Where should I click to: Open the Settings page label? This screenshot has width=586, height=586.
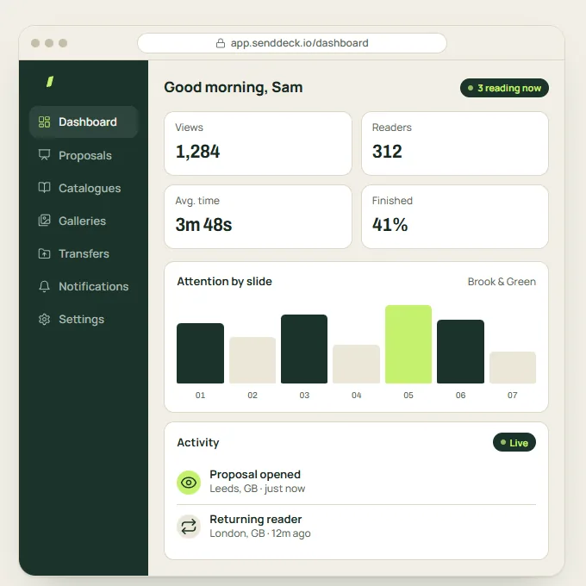[x=81, y=320]
